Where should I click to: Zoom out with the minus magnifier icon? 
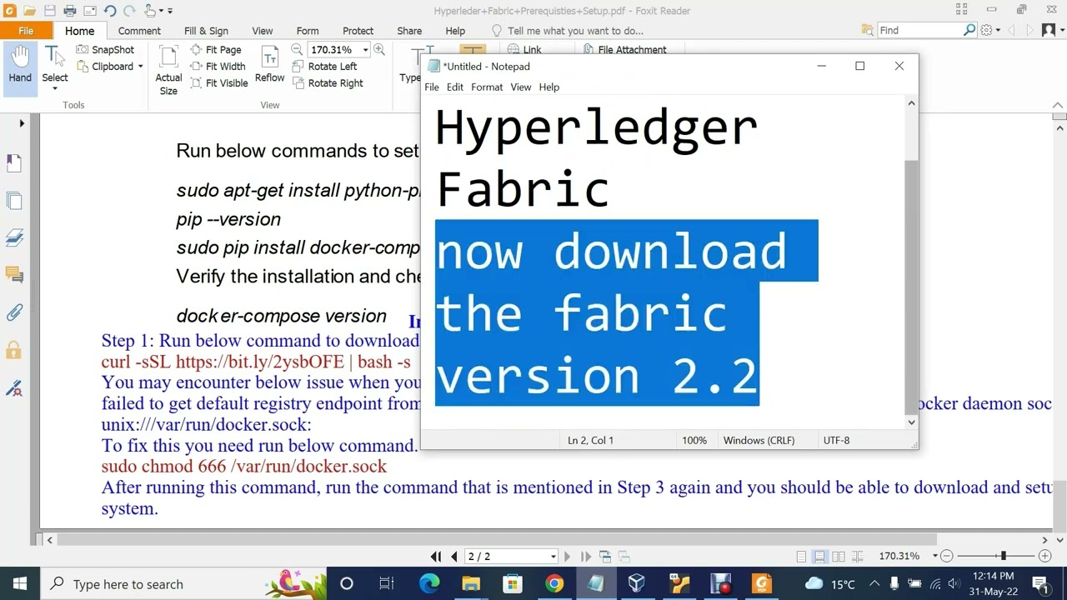click(297, 50)
